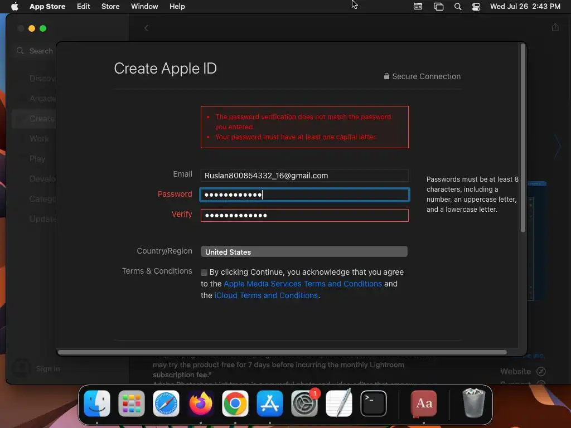The width and height of the screenshot is (571, 428).
Task: Open Finder from the Dock
Action: (x=97, y=403)
